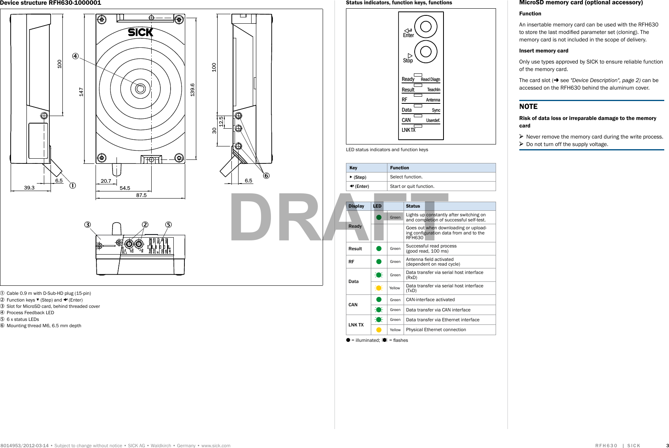
Task: Click the 'Status indicators, function keys, functions' heading
Action: 399,3
